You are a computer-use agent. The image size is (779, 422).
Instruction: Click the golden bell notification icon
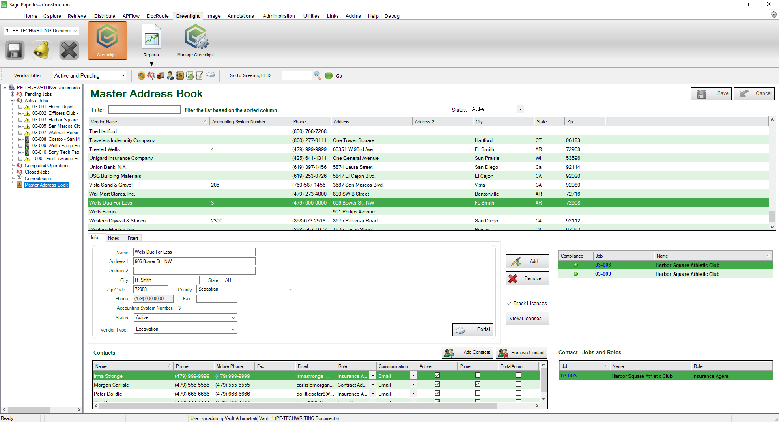[x=41, y=50]
